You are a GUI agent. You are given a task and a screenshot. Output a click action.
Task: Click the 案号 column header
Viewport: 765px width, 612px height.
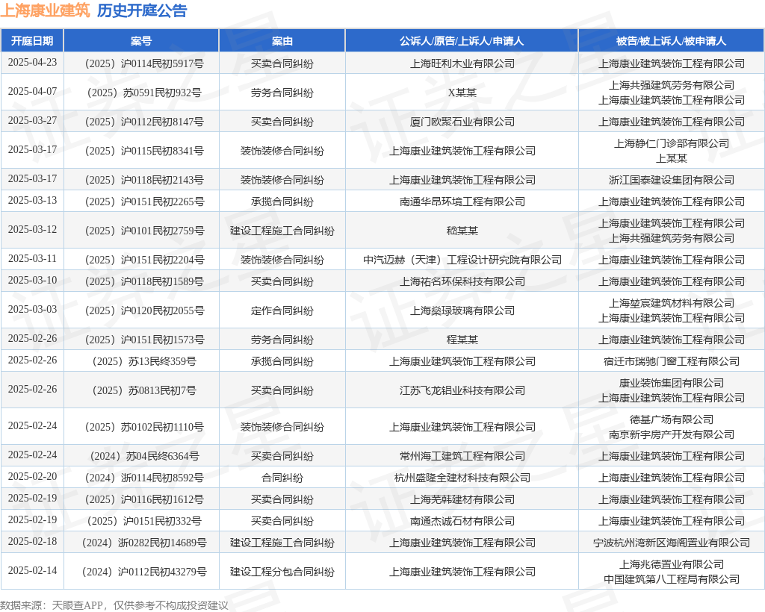coord(141,41)
